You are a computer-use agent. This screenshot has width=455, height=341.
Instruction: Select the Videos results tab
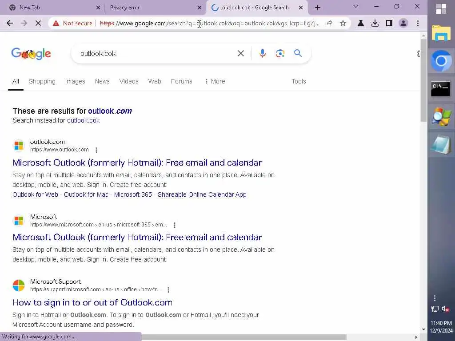tap(129, 82)
